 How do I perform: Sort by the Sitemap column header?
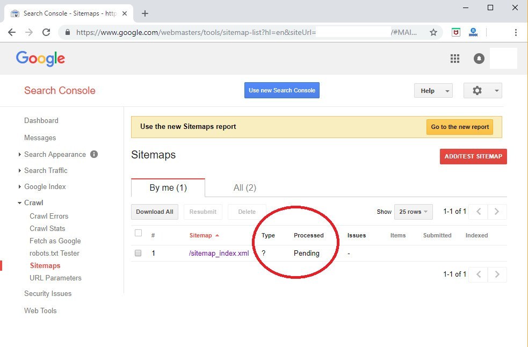point(204,235)
